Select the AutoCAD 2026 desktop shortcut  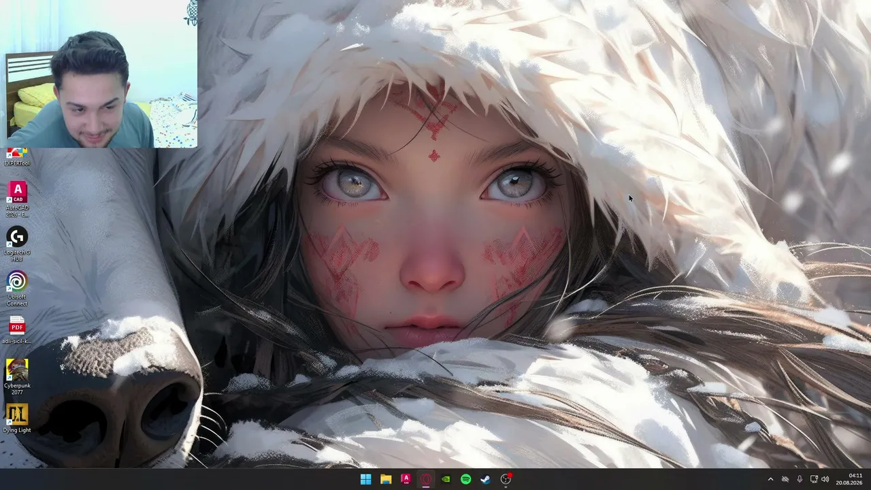[x=17, y=199]
